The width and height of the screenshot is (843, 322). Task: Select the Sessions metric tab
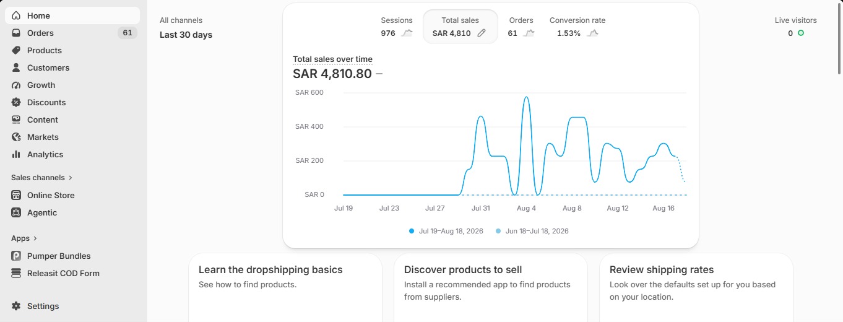pos(397,27)
